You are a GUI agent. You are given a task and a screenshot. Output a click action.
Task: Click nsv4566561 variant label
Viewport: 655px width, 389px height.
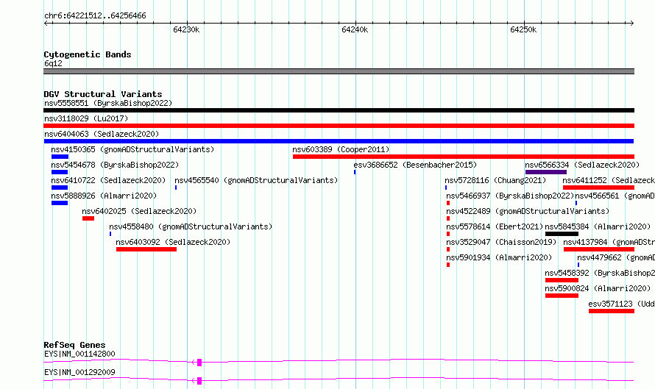coord(615,196)
